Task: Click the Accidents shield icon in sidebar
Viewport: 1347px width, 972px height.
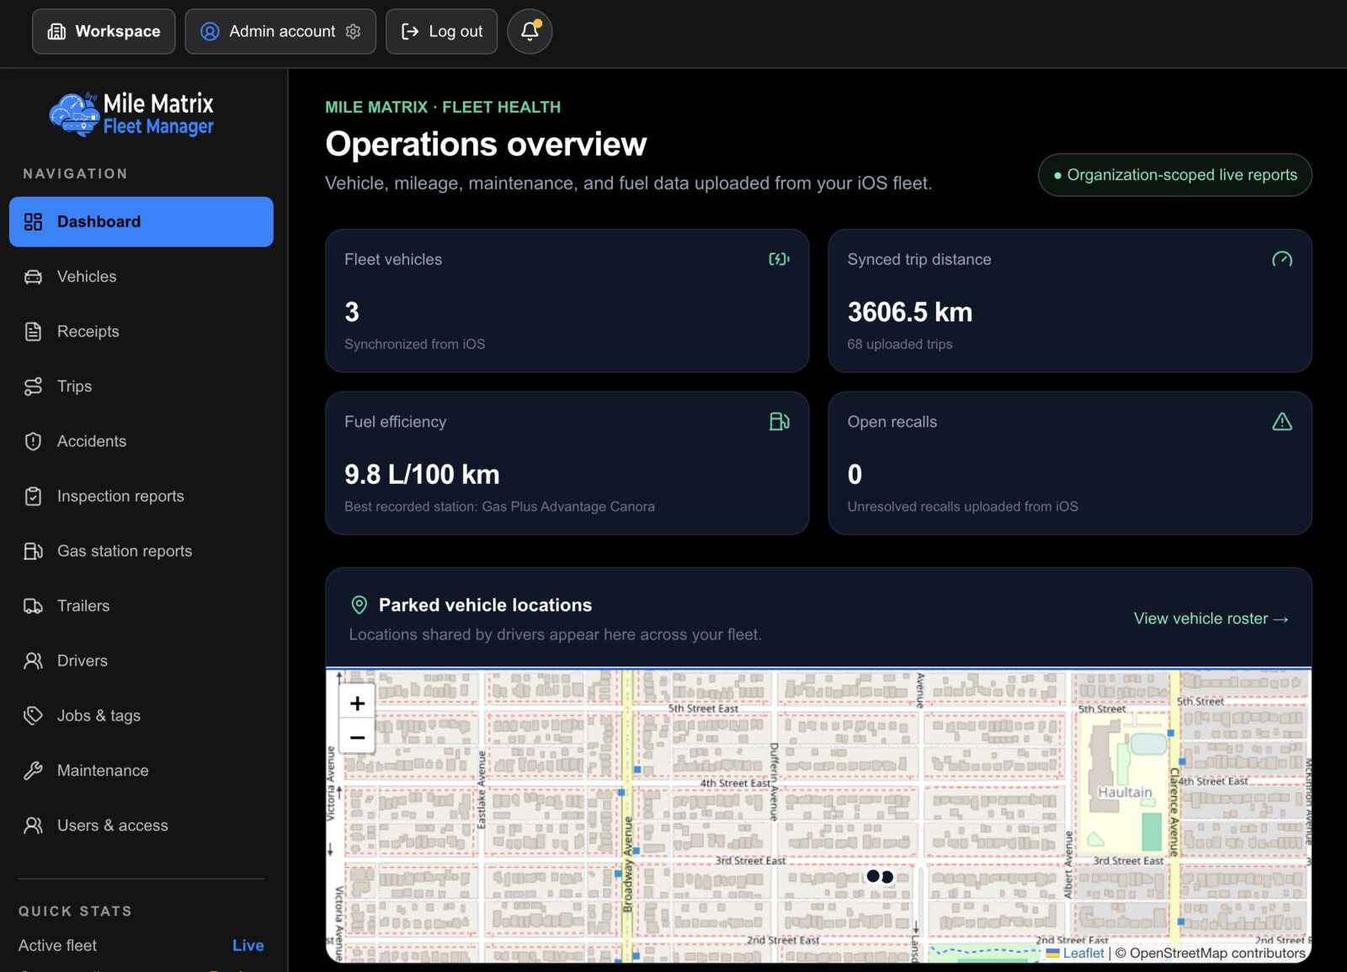Action: (x=33, y=441)
